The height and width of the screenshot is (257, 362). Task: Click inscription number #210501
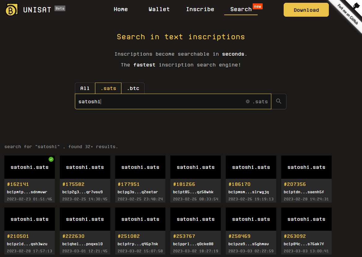(x=18, y=236)
